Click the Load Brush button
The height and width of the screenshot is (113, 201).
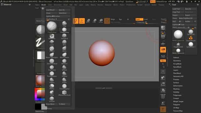pyautogui.click(x=52, y=10)
